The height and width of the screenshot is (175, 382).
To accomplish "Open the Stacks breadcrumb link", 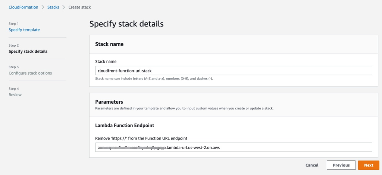I will point(53,7).
